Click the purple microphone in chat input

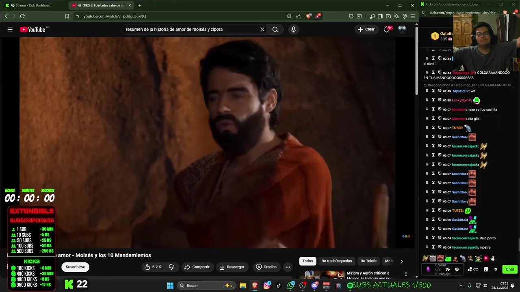pyautogui.click(x=428, y=269)
